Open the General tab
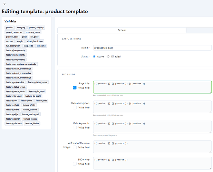The image size is (213, 172). [x=122, y=30]
